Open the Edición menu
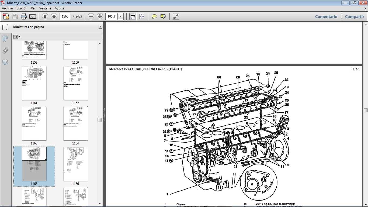 click(22, 8)
